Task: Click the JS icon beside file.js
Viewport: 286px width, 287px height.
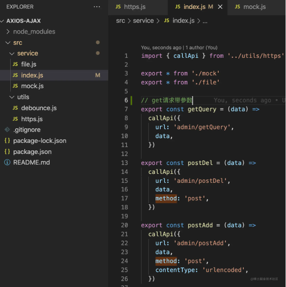Action: [x=15, y=64]
